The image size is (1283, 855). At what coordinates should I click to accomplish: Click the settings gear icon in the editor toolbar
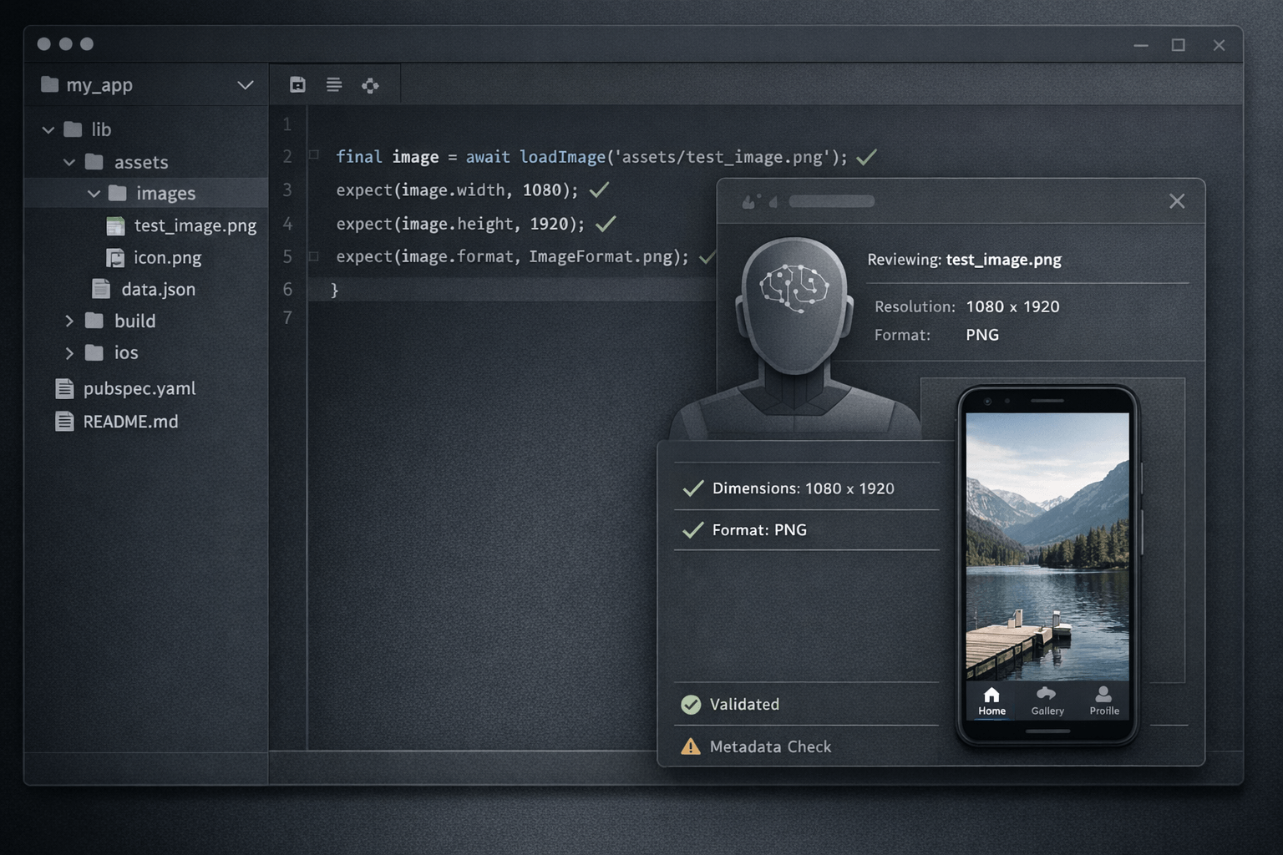(371, 84)
